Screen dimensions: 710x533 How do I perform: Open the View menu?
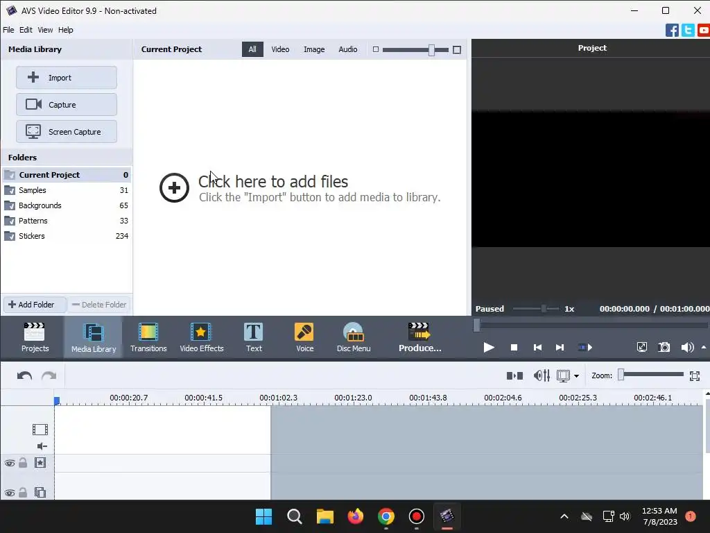(45, 30)
